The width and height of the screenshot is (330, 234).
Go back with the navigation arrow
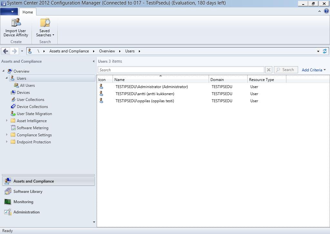coord(6,51)
